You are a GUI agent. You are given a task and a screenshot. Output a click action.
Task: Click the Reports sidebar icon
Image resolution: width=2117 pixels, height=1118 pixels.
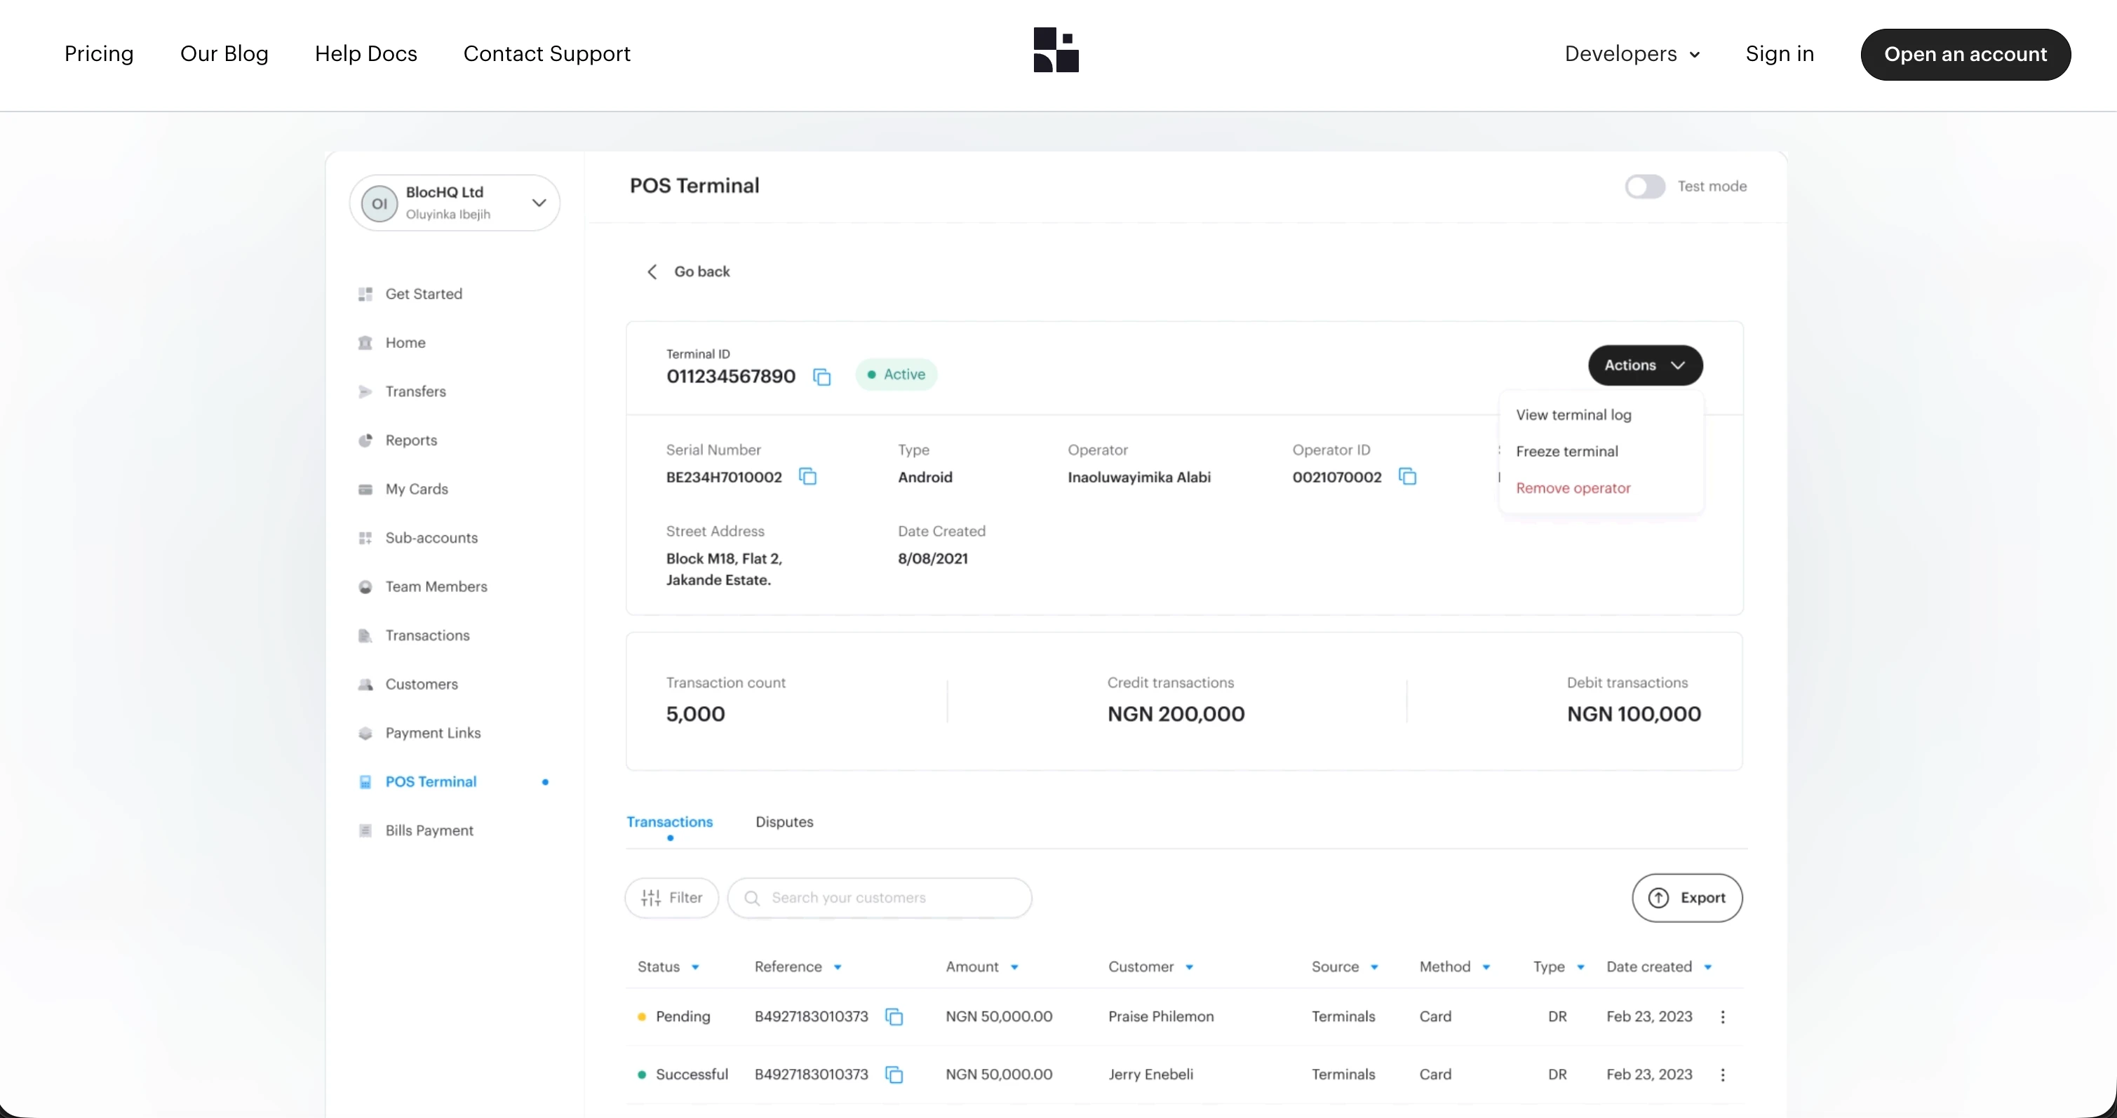365,440
